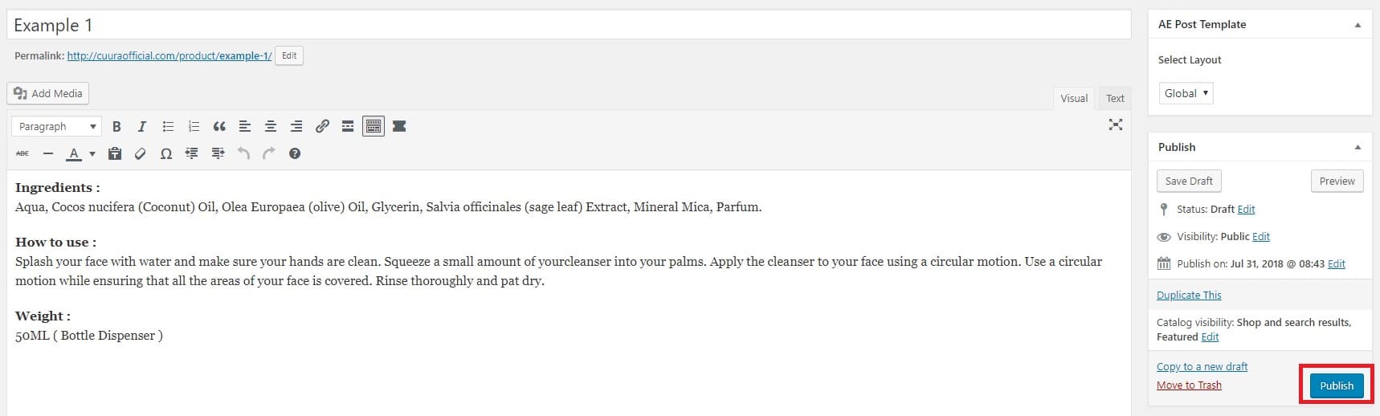Image resolution: width=1380 pixels, height=416 pixels.
Task: Toggle bulleted list
Action: 168,126
